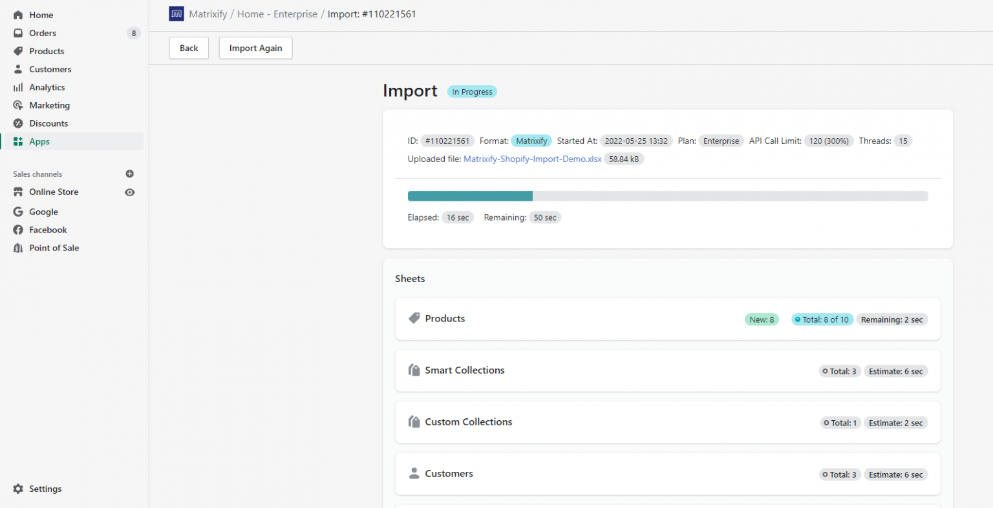
Task: Open the Matrixify-Shopify-Import-Demo.xlsx file link
Action: pos(531,159)
